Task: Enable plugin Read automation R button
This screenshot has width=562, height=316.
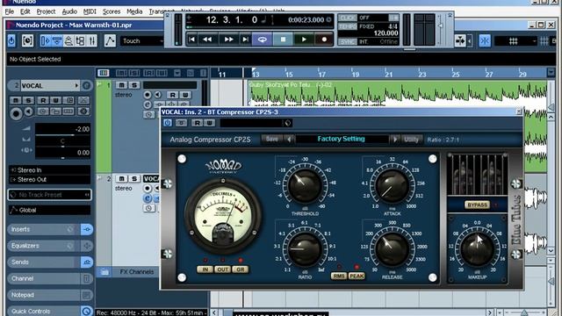Action: point(197,123)
